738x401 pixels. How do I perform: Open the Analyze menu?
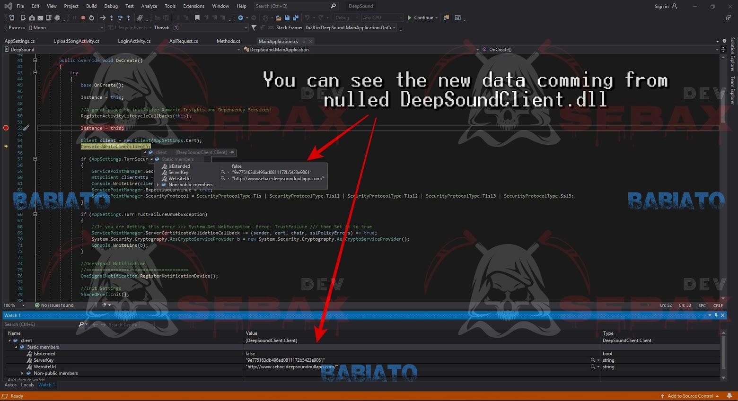[149, 6]
